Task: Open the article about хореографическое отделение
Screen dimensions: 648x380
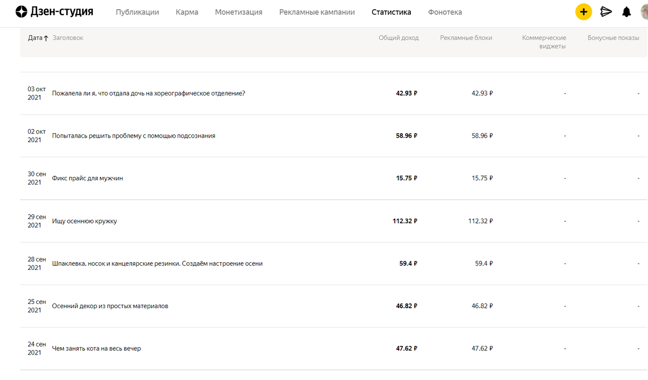Action: tap(147, 93)
